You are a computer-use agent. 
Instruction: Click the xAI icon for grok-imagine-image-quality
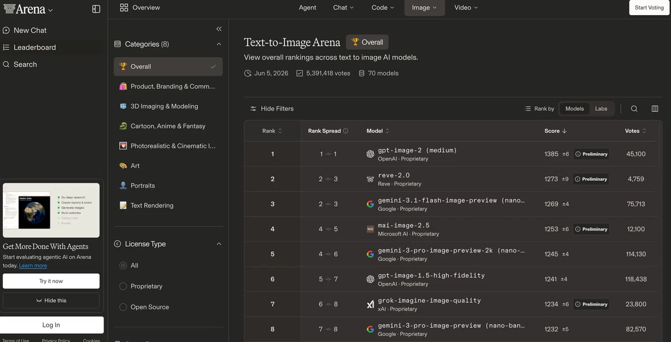370,304
